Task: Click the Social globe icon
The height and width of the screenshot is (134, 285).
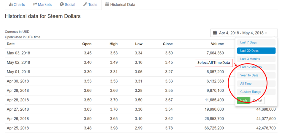Action: click(62, 4)
